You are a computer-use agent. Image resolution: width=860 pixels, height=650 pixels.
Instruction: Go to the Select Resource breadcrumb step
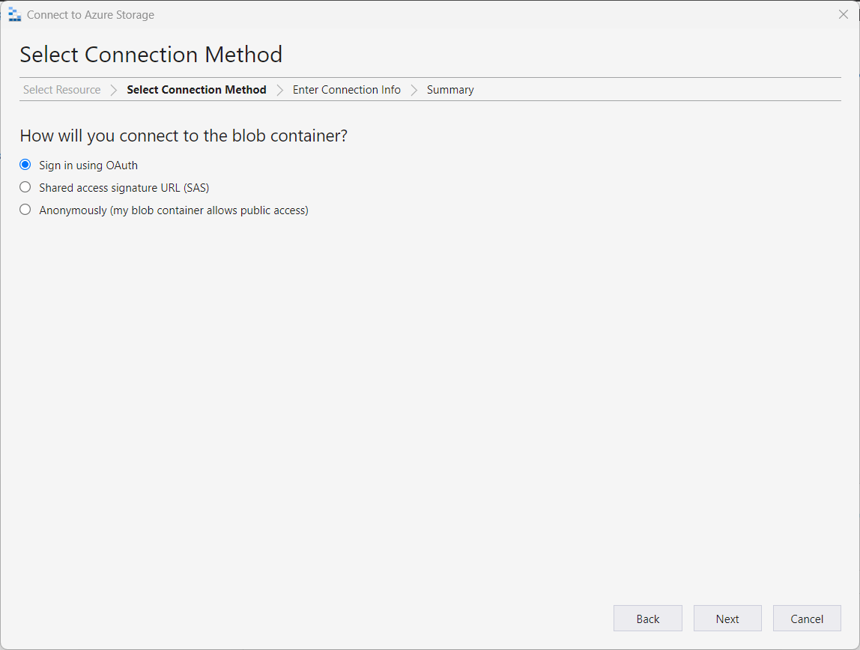tap(61, 90)
